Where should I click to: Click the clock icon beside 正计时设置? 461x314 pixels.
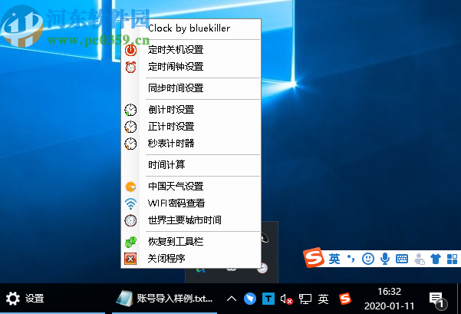click(130, 127)
